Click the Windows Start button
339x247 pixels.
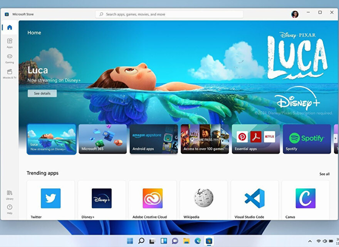click(x=130, y=241)
